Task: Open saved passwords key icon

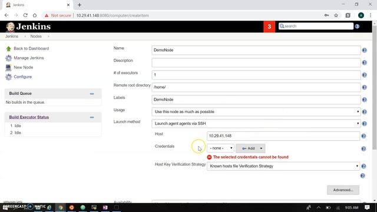Action: pyautogui.click(x=326, y=15)
